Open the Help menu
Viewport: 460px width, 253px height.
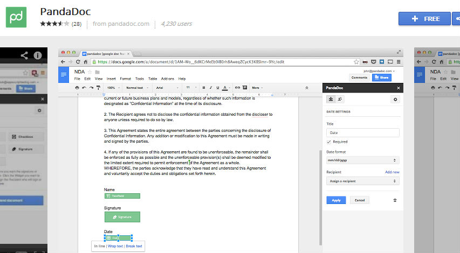pos(182,79)
